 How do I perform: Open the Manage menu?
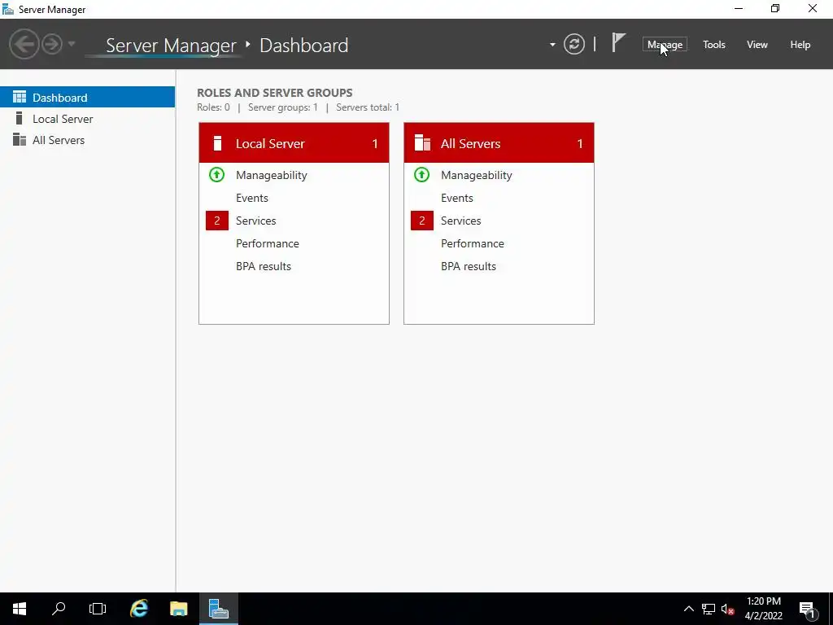665,45
